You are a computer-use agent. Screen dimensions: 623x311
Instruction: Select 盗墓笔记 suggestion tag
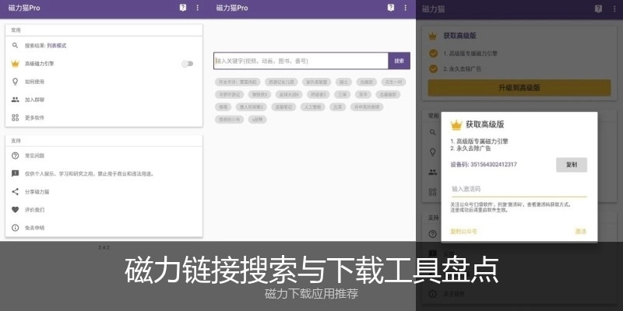click(x=283, y=107)
